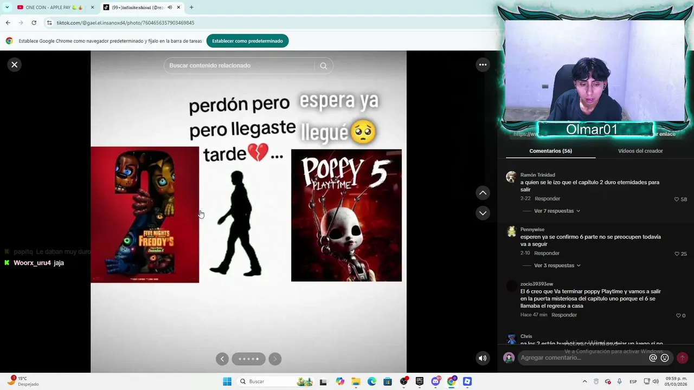Click the Agregar comentario input field
694x390 pixels.
[583, 357]
